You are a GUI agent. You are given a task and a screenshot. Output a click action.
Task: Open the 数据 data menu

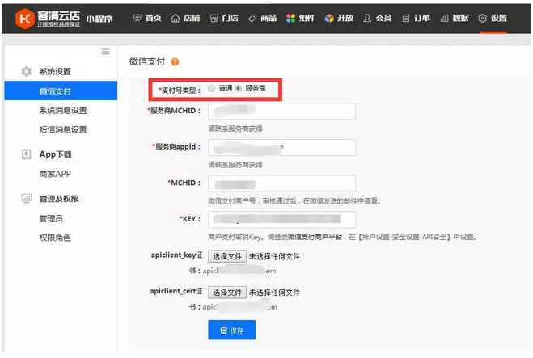(460, 18)
